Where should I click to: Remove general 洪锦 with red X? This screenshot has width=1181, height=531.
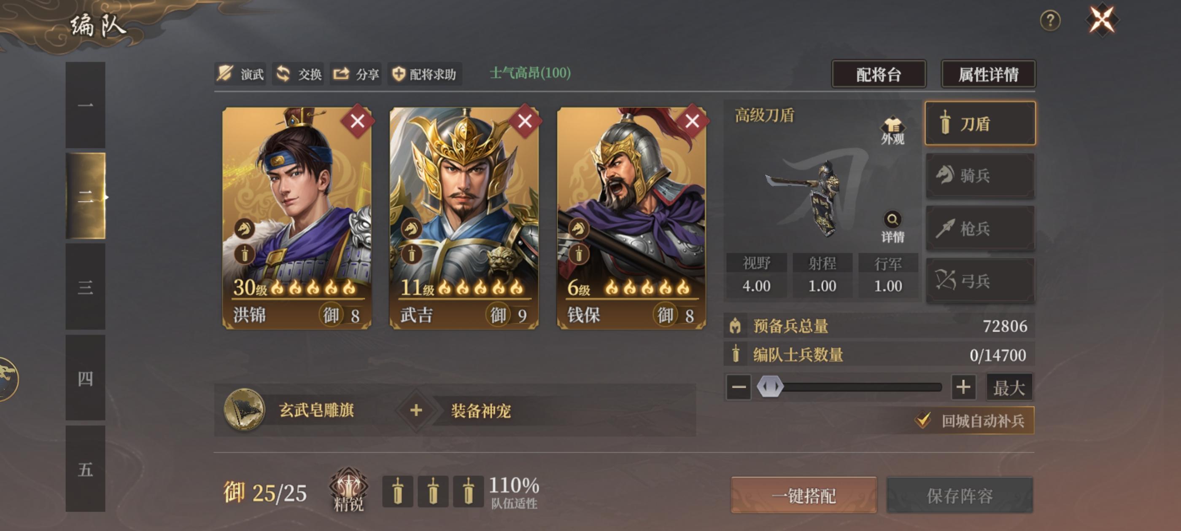click(x=358, y=121)
